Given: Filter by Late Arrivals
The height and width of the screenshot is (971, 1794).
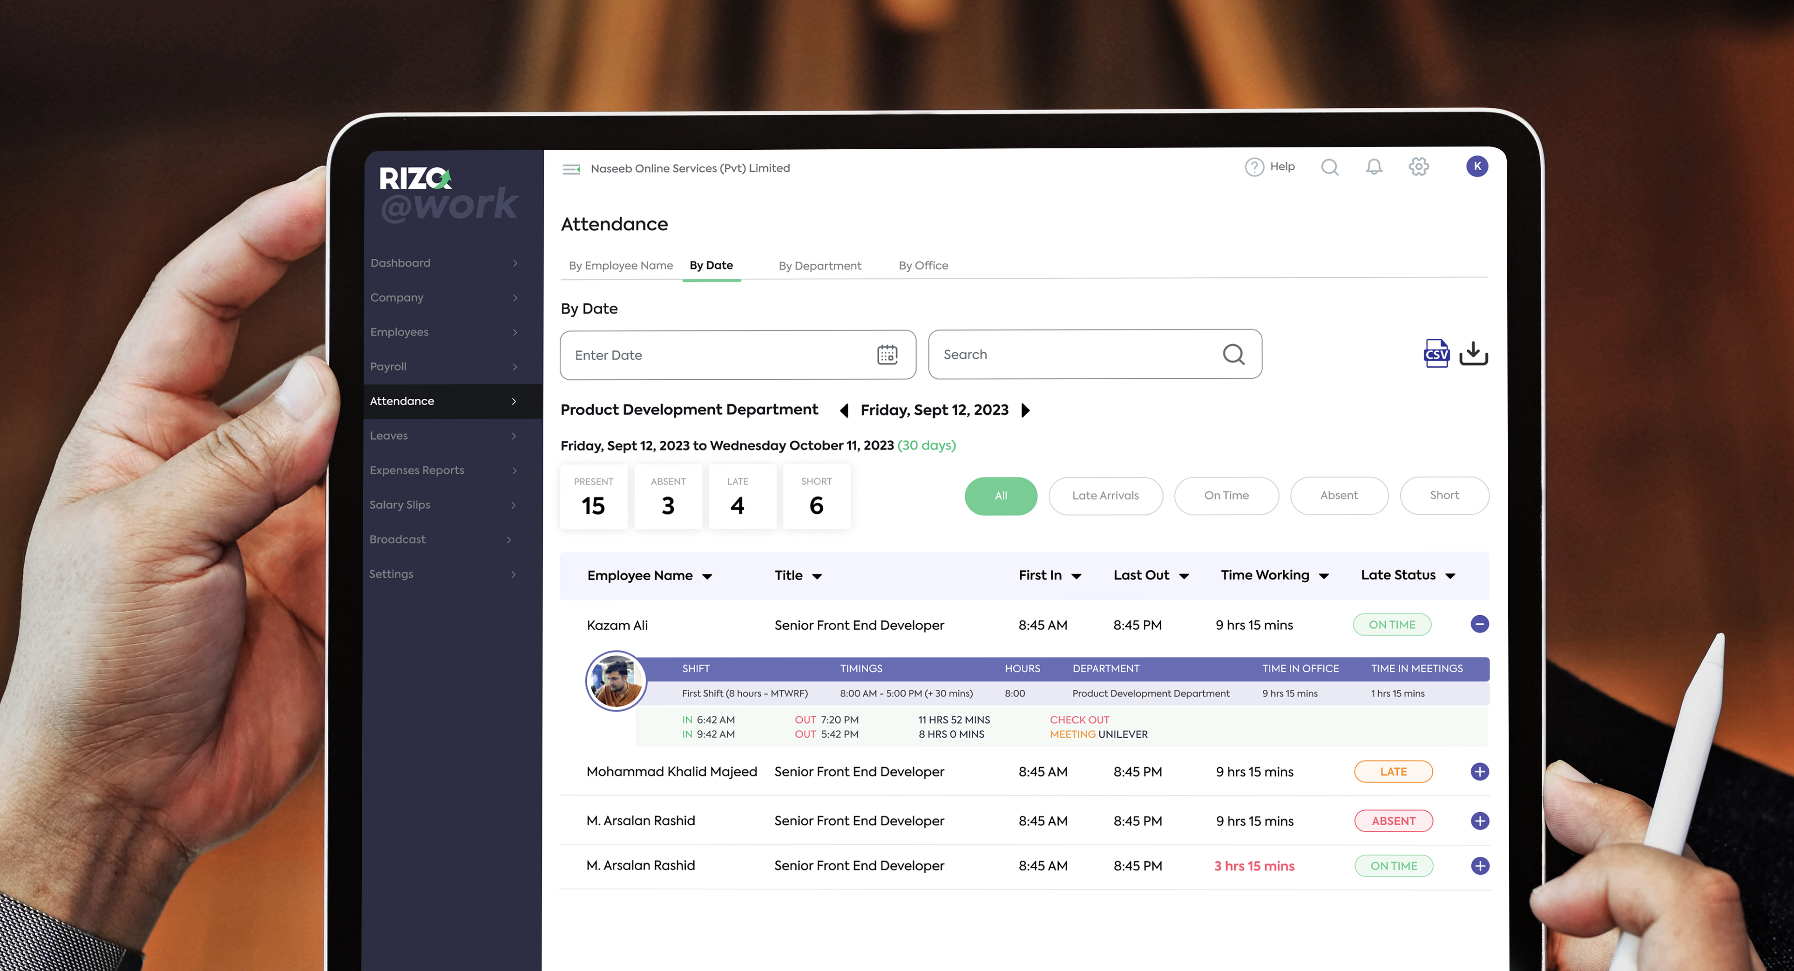Looking at the screenshot, I should [1105, 496].
